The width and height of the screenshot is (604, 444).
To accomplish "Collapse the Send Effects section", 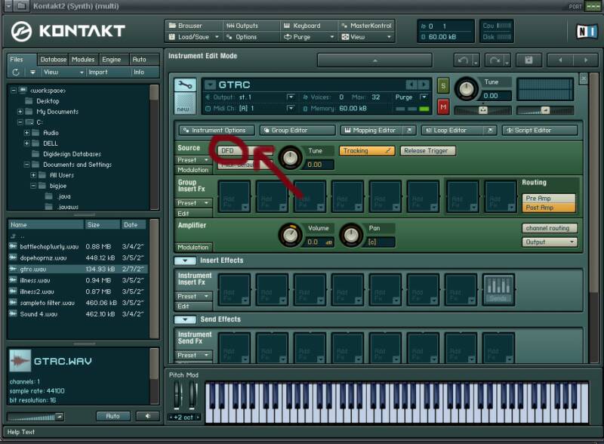I will point(185,319).
